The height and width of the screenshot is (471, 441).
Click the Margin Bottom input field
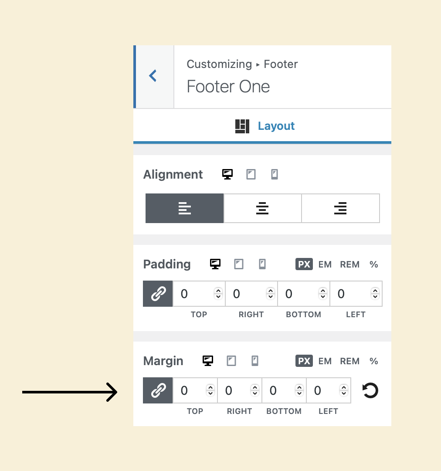(284, 390)
